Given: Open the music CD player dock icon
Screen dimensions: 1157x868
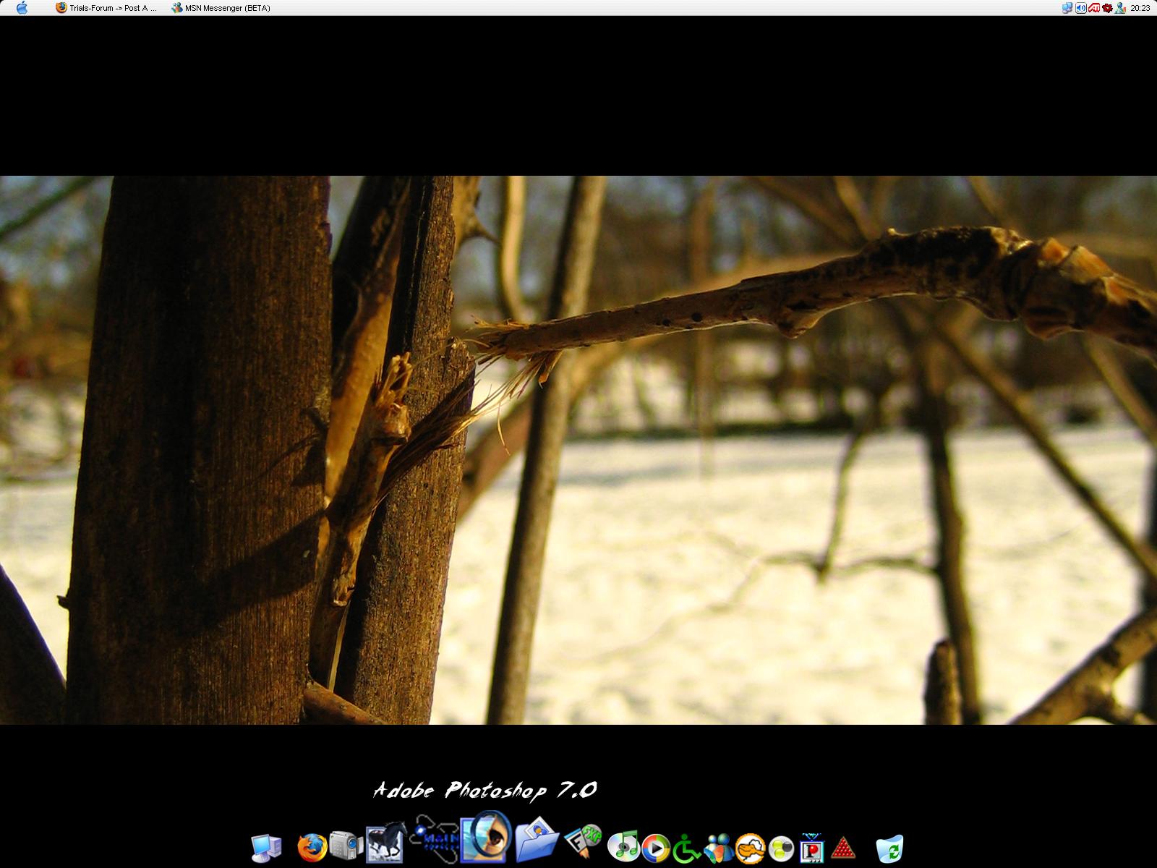Looking at the screenshot, I should [x=623, y=846].
